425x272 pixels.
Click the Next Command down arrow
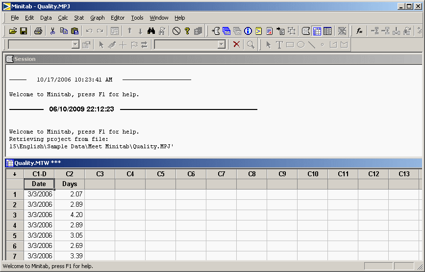[x=140, y=31]
